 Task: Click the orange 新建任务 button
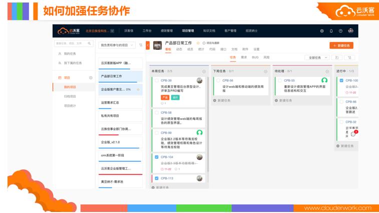coord(341,46)
